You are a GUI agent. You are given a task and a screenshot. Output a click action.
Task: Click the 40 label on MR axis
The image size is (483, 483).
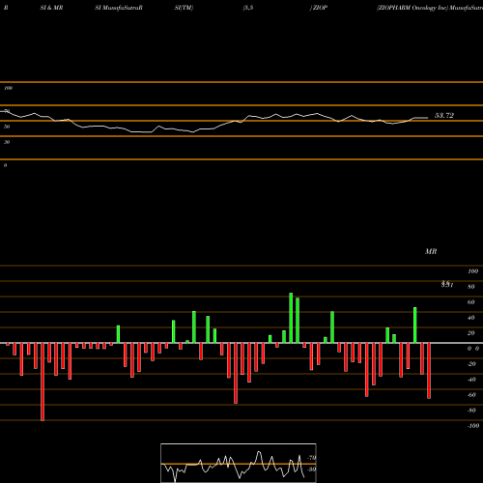click(x=471, y=318)
